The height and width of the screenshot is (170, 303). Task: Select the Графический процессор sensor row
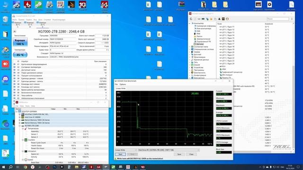point(255,72)
